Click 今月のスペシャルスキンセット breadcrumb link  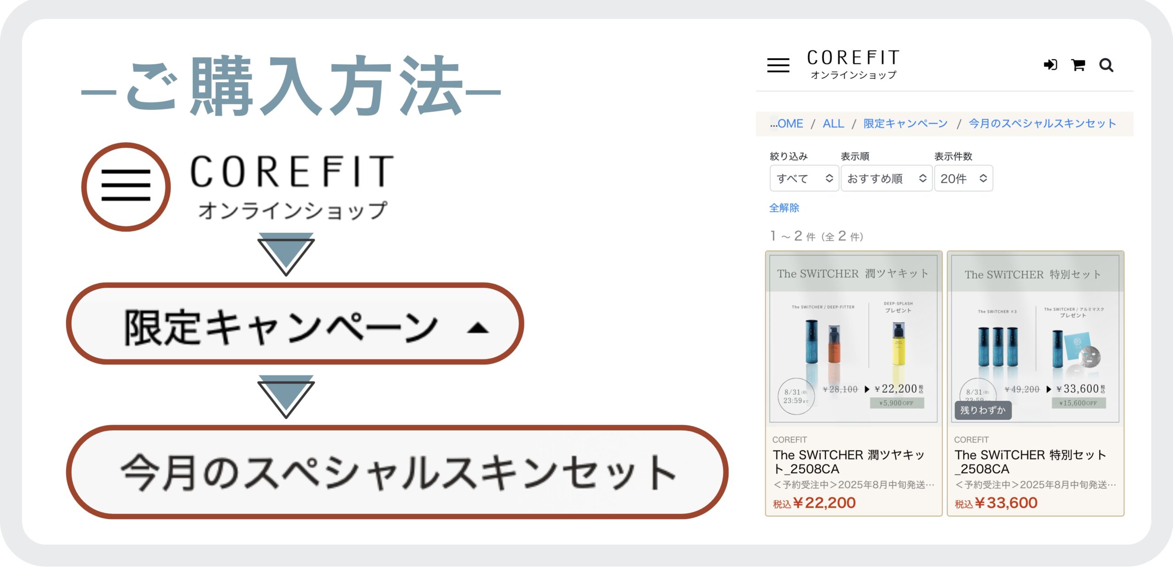[x=1042, y=124]
